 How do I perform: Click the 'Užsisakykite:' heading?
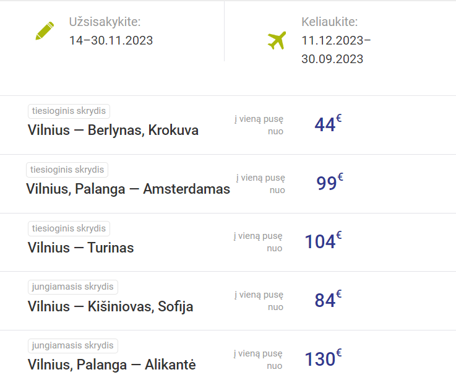pyautogui.click(x=105, y=22)
